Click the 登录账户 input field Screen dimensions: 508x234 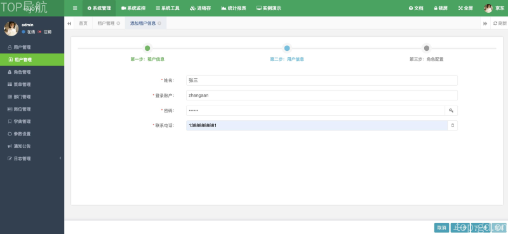(x=322, y=95)
